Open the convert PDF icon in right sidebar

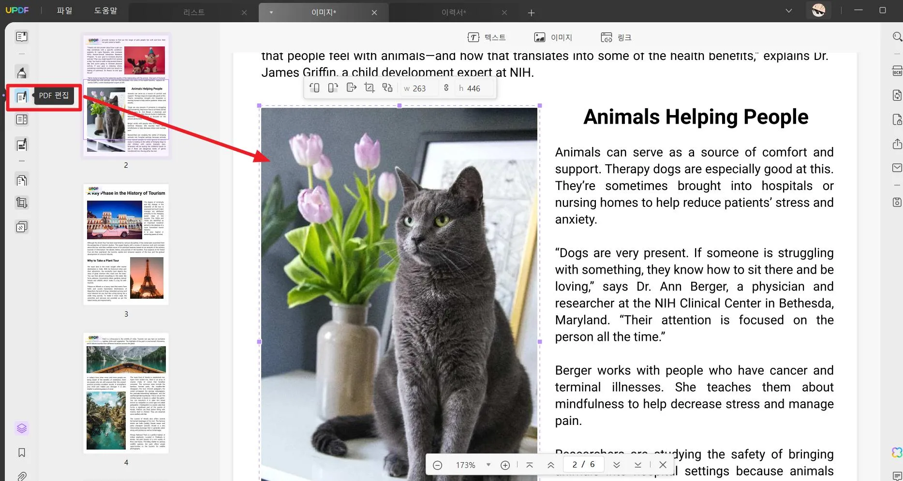(897, 95)
